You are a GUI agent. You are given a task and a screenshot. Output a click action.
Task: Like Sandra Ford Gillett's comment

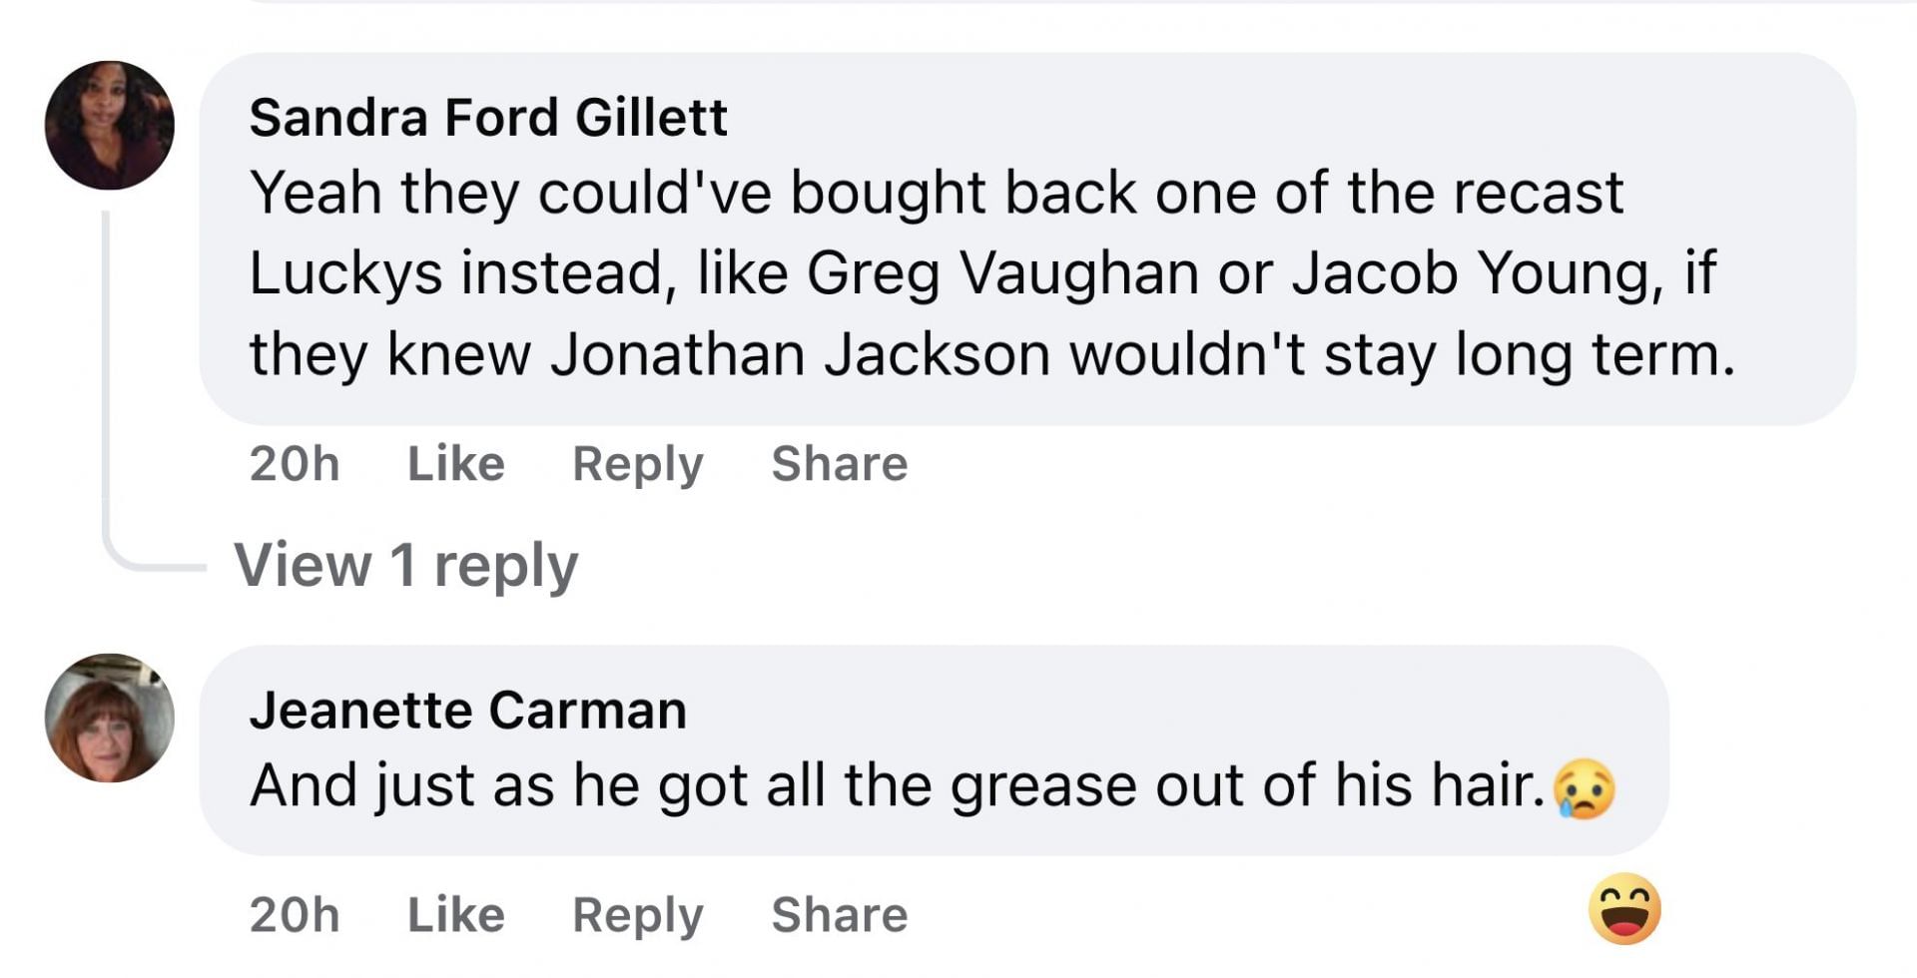pos(455,464)
